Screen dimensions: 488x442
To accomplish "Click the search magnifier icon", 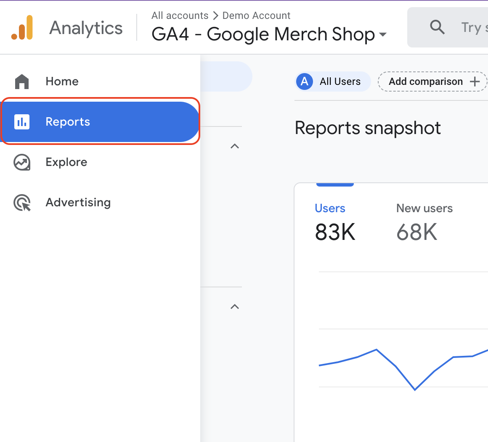I will (437, 27).
